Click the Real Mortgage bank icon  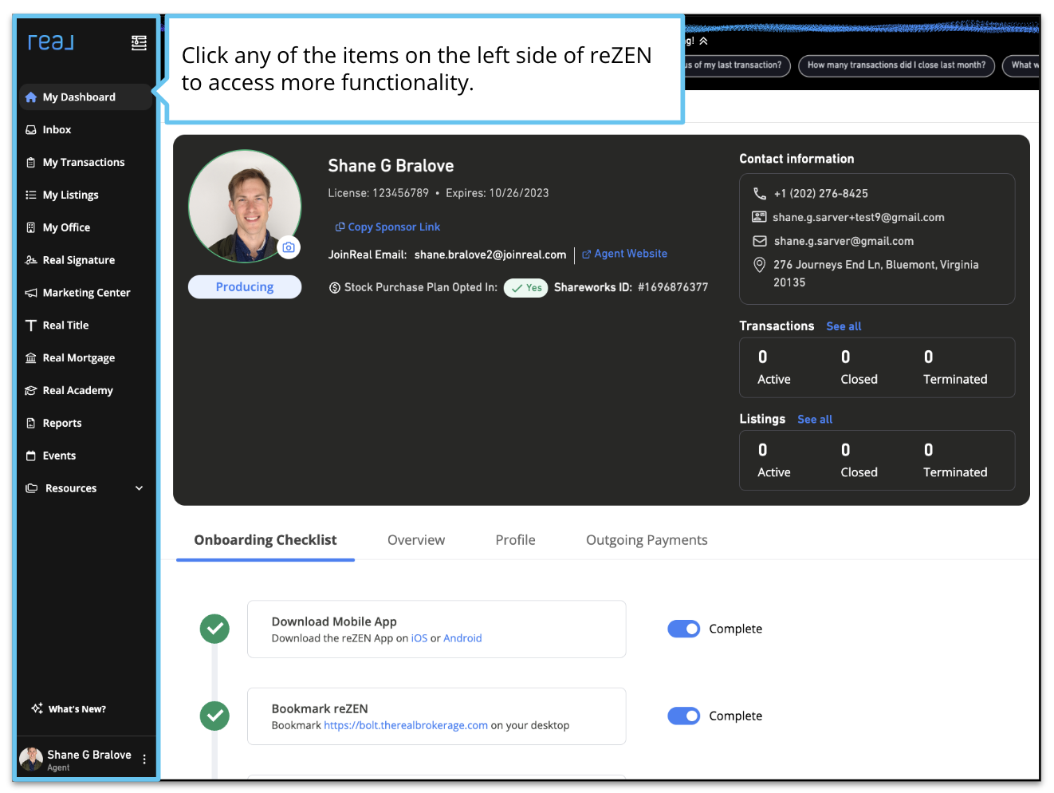pyautogui.click(x=31, y=358)
